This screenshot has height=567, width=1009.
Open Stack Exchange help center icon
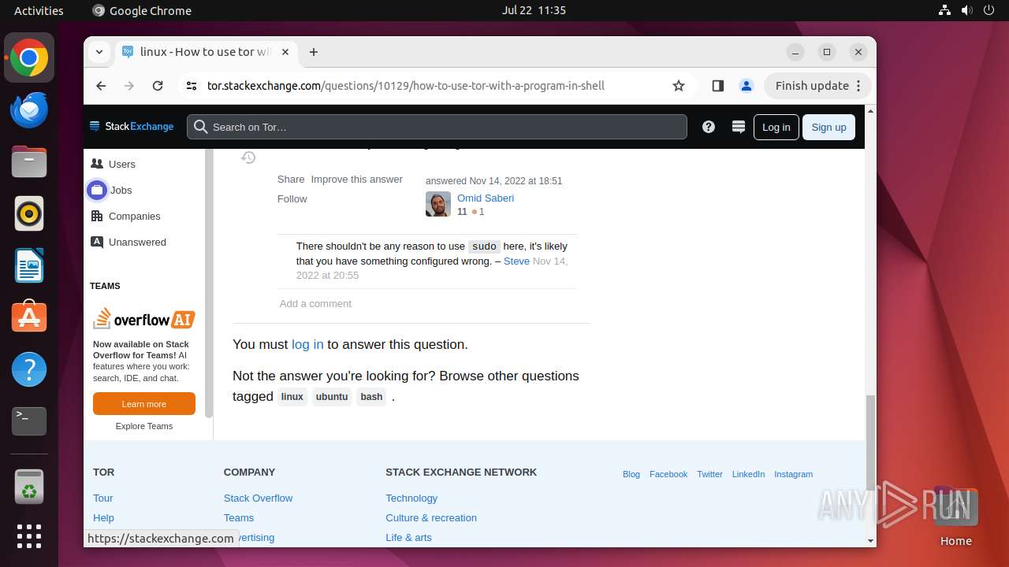tap(709, 127)
